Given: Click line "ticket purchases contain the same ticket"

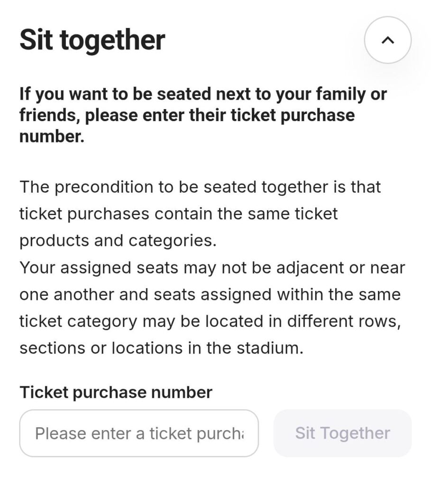Looking at the screenshot, I should pyautogui.click(x=179, y=214).
